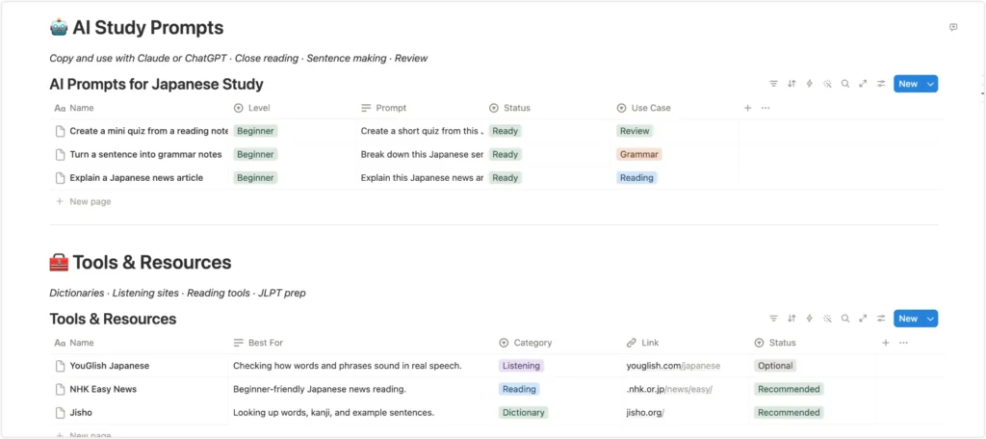This screenshot has width=986, height=439.
Task: Open Jisho page title
Action: click(x=81, y=413)
